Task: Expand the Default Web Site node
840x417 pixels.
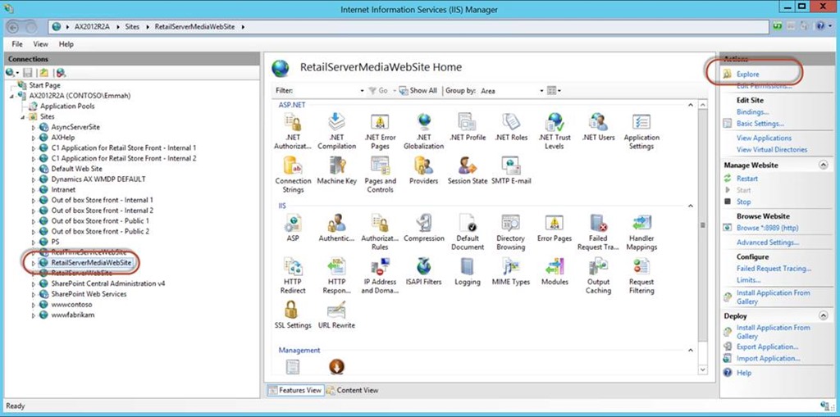Action: (34, 169)
